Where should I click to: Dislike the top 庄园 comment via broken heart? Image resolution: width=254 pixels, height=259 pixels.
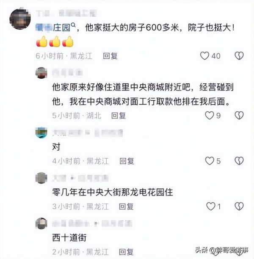[239, 56]
